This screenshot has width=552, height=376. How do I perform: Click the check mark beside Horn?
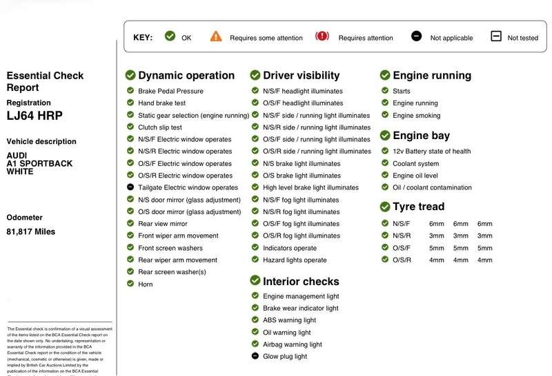(x=130, y=284)
